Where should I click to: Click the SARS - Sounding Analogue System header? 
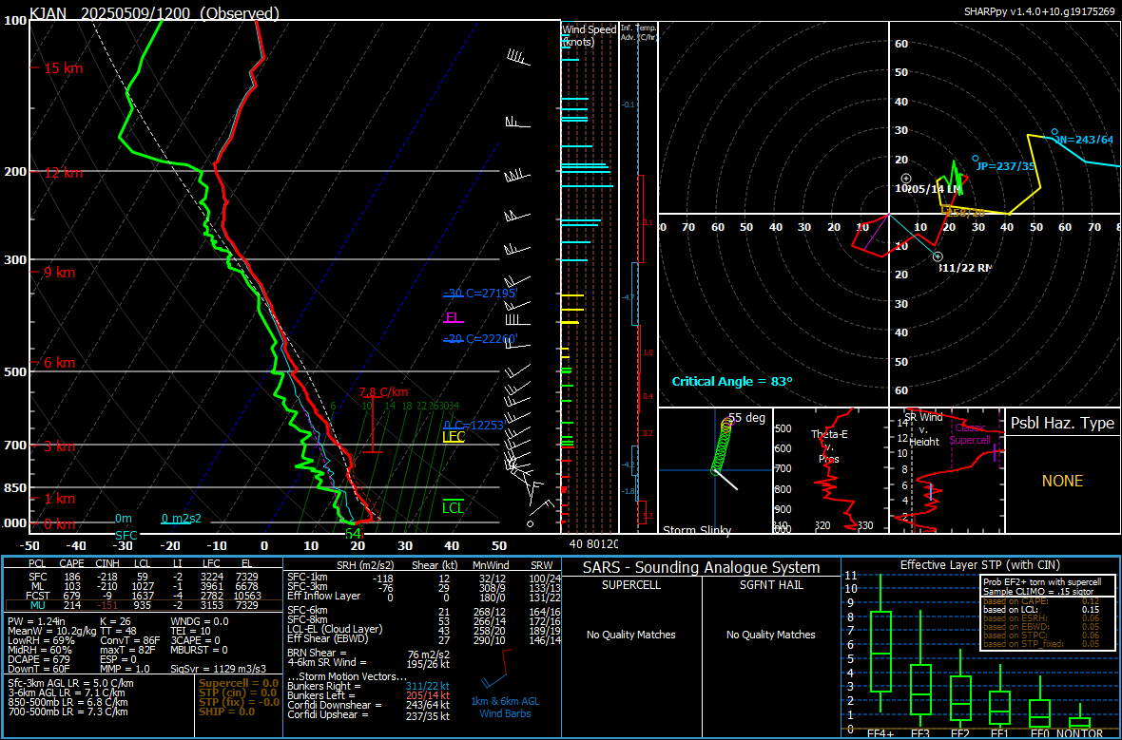pos(702,568)
